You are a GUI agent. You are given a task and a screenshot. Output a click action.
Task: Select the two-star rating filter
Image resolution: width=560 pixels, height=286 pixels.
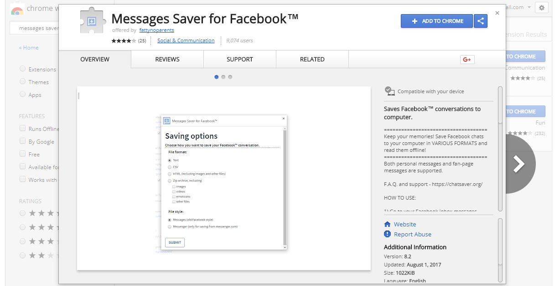(x=22, y=256)
